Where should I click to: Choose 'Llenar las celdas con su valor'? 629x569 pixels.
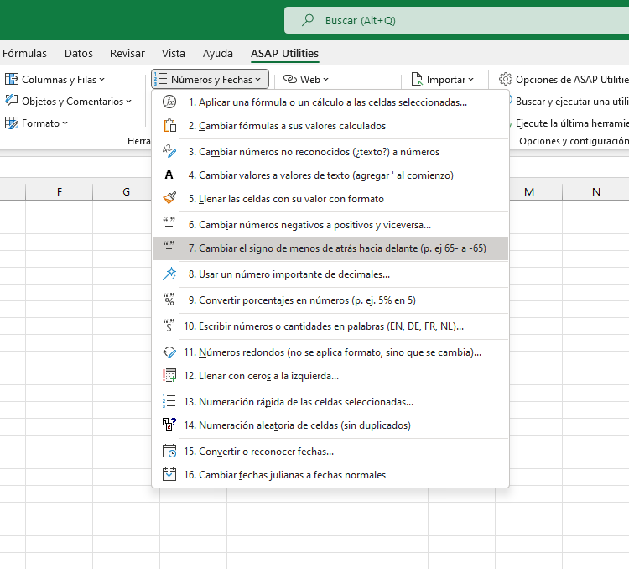click(330, 198)
